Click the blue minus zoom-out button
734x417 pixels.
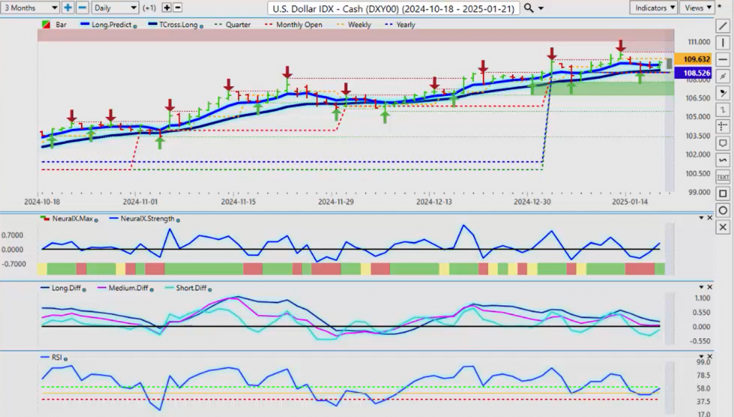[x=82, y=8]
